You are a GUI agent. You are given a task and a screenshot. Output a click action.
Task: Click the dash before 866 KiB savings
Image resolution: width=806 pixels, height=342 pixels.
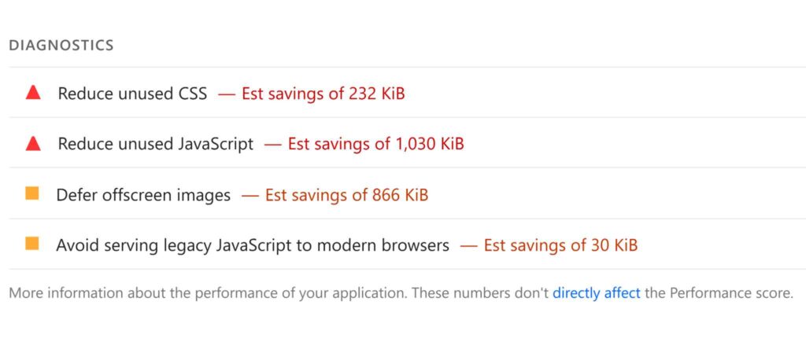[250, 195]
